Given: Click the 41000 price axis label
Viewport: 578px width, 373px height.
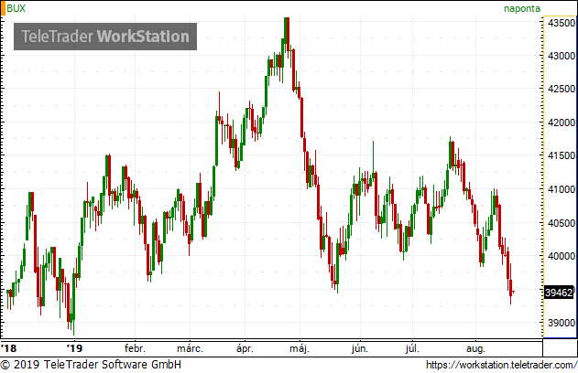Looking at the screenshot, I should (561, 189).
